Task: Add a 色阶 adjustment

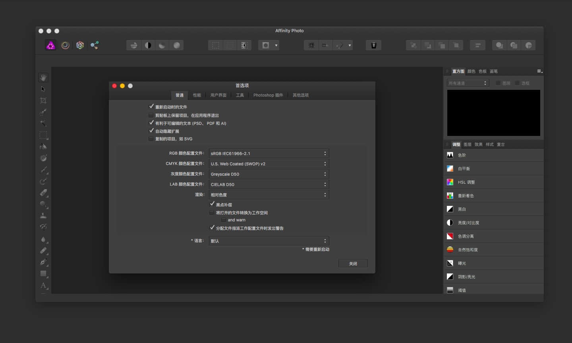Action: (x=494, y=155)
